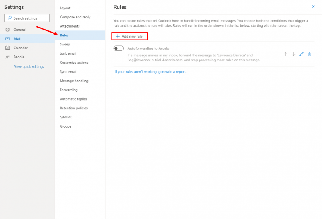Image resolution: width=322 pixels, height=219 pixels.
Task: Toggle the Autoforwarding to Accelo rule
Action: click(x=119, y=48)
